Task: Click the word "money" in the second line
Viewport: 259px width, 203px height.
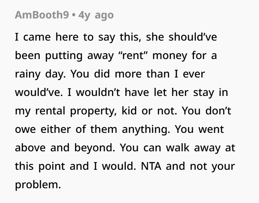Action: 169,56
